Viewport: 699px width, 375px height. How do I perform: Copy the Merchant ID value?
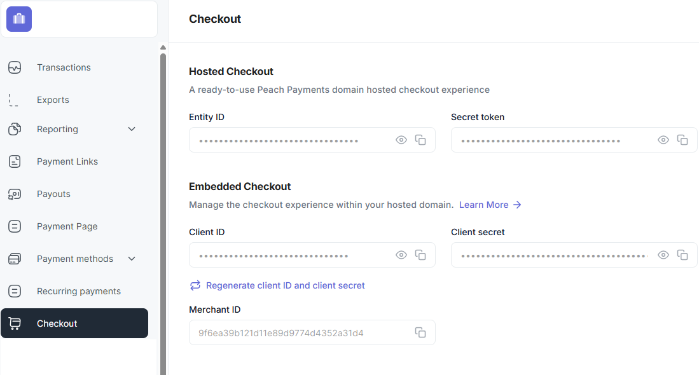(420, 332)
